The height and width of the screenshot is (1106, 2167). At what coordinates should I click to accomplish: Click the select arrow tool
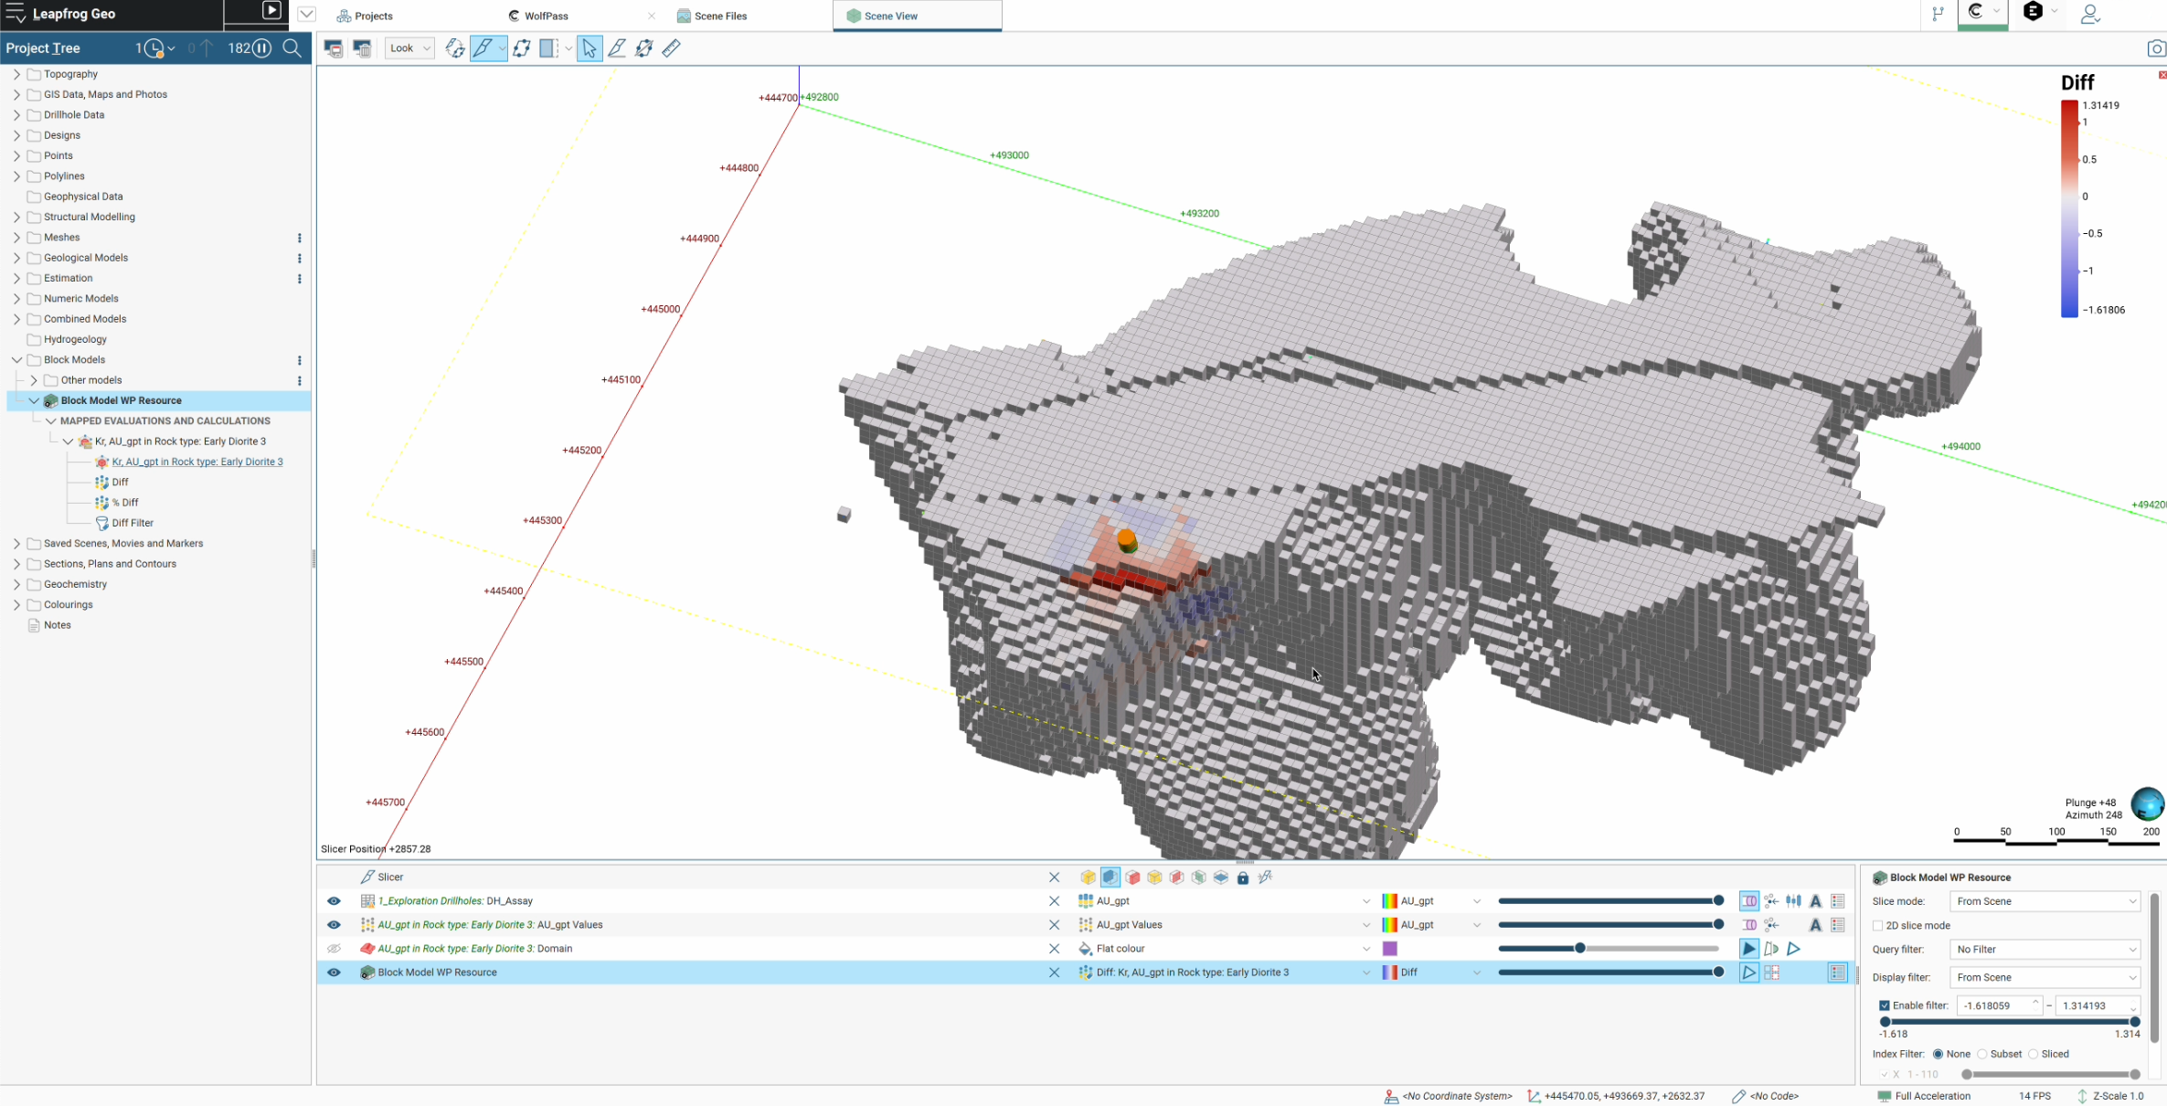[x=590, y=48]
